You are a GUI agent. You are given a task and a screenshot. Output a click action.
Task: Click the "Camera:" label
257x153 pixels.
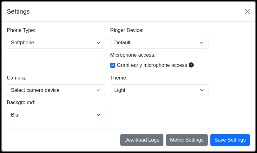coord(16,78)
